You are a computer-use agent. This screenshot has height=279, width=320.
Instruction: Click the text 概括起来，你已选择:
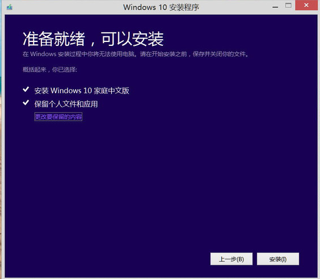click(x=50, y=70)
